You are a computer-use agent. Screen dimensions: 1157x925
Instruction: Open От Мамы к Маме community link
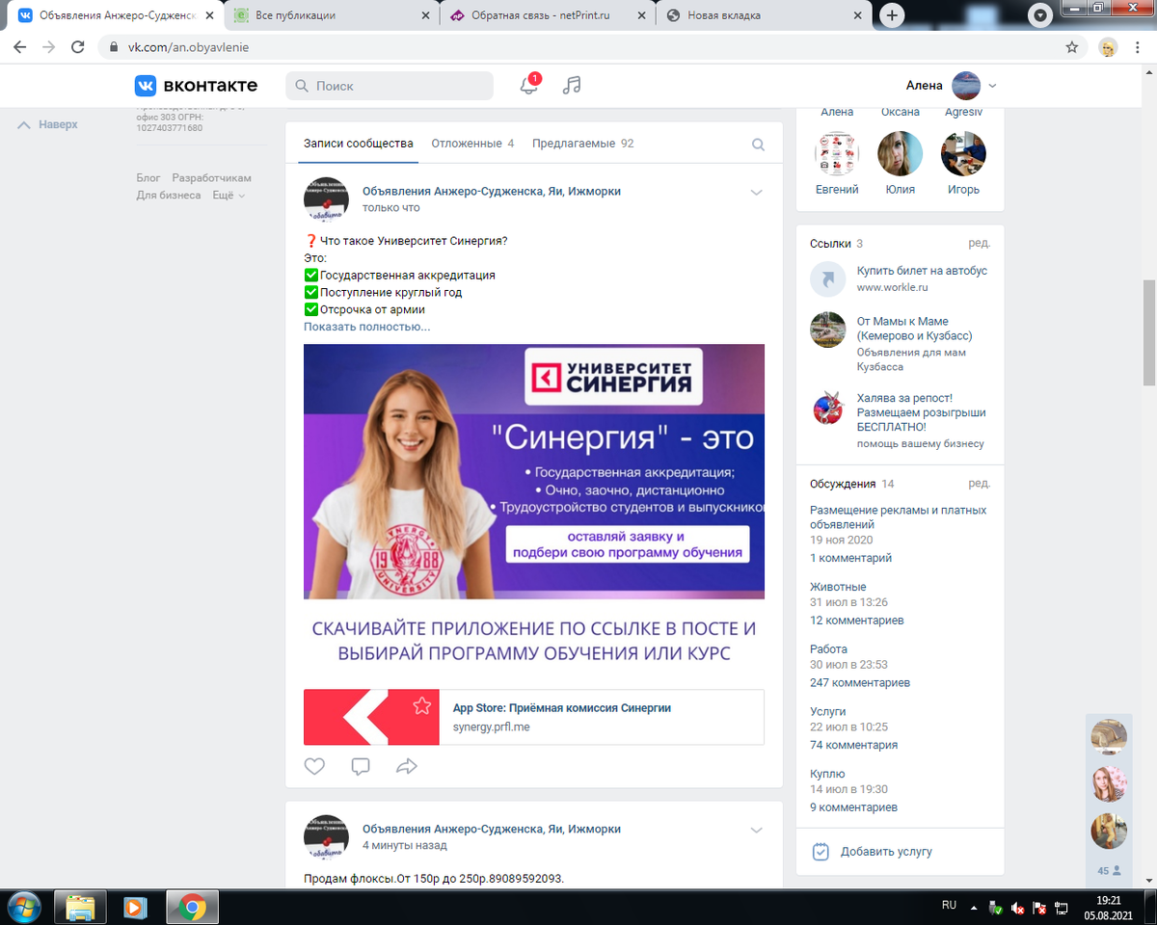click(914, 329)
